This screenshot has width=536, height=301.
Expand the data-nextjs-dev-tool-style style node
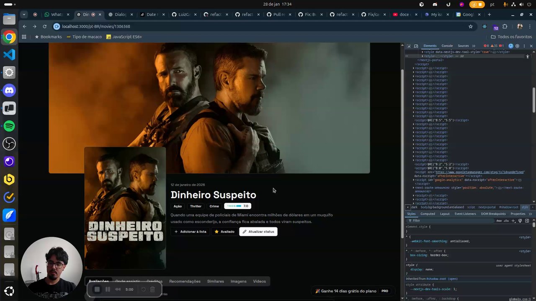(x=422, y=52)
